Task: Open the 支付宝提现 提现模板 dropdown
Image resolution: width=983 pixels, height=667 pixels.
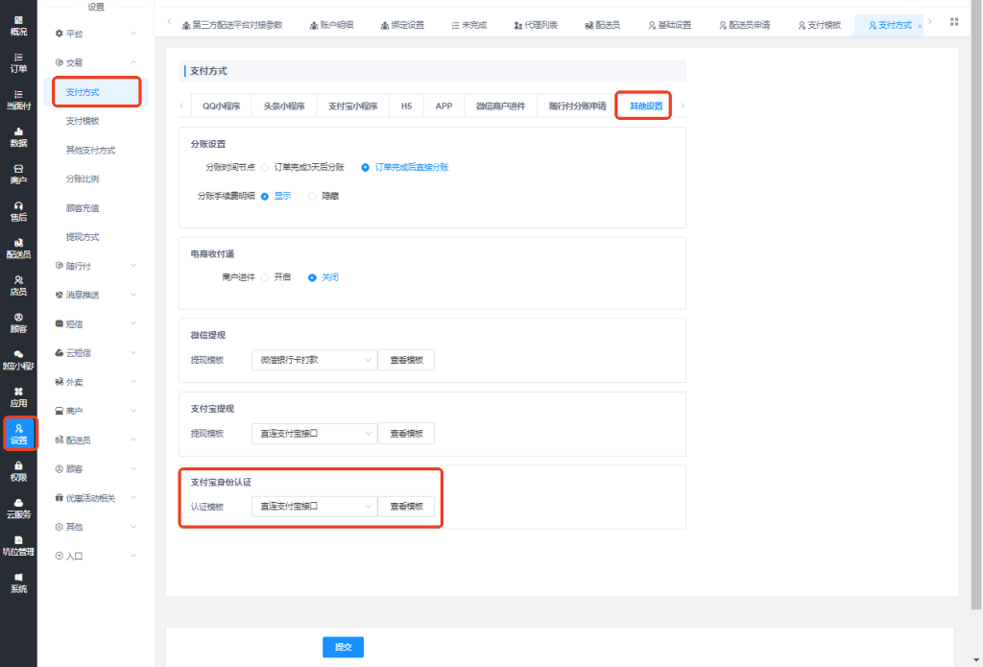Action: pos(314,433)
